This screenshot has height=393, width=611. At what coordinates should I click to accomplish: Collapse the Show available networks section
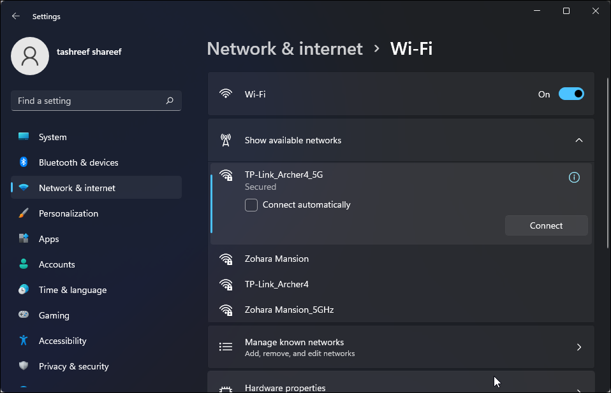click(579, 140)
